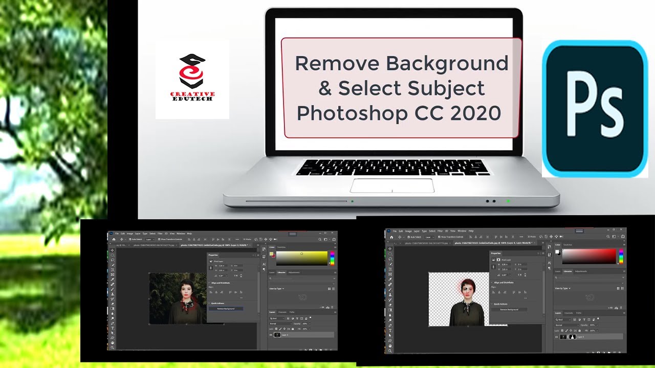Screen dimensions: 655x368
Task: Click foreground color swatch in right Color panel
Action: (557, 251)
